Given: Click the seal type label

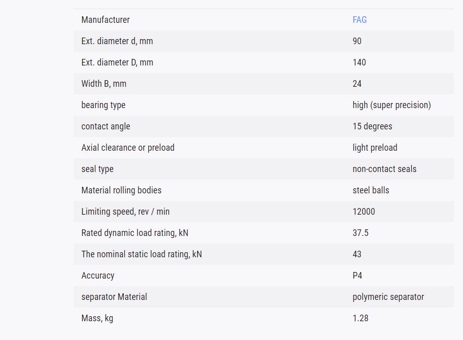Looking at the screenshot, I should (97, 169).
